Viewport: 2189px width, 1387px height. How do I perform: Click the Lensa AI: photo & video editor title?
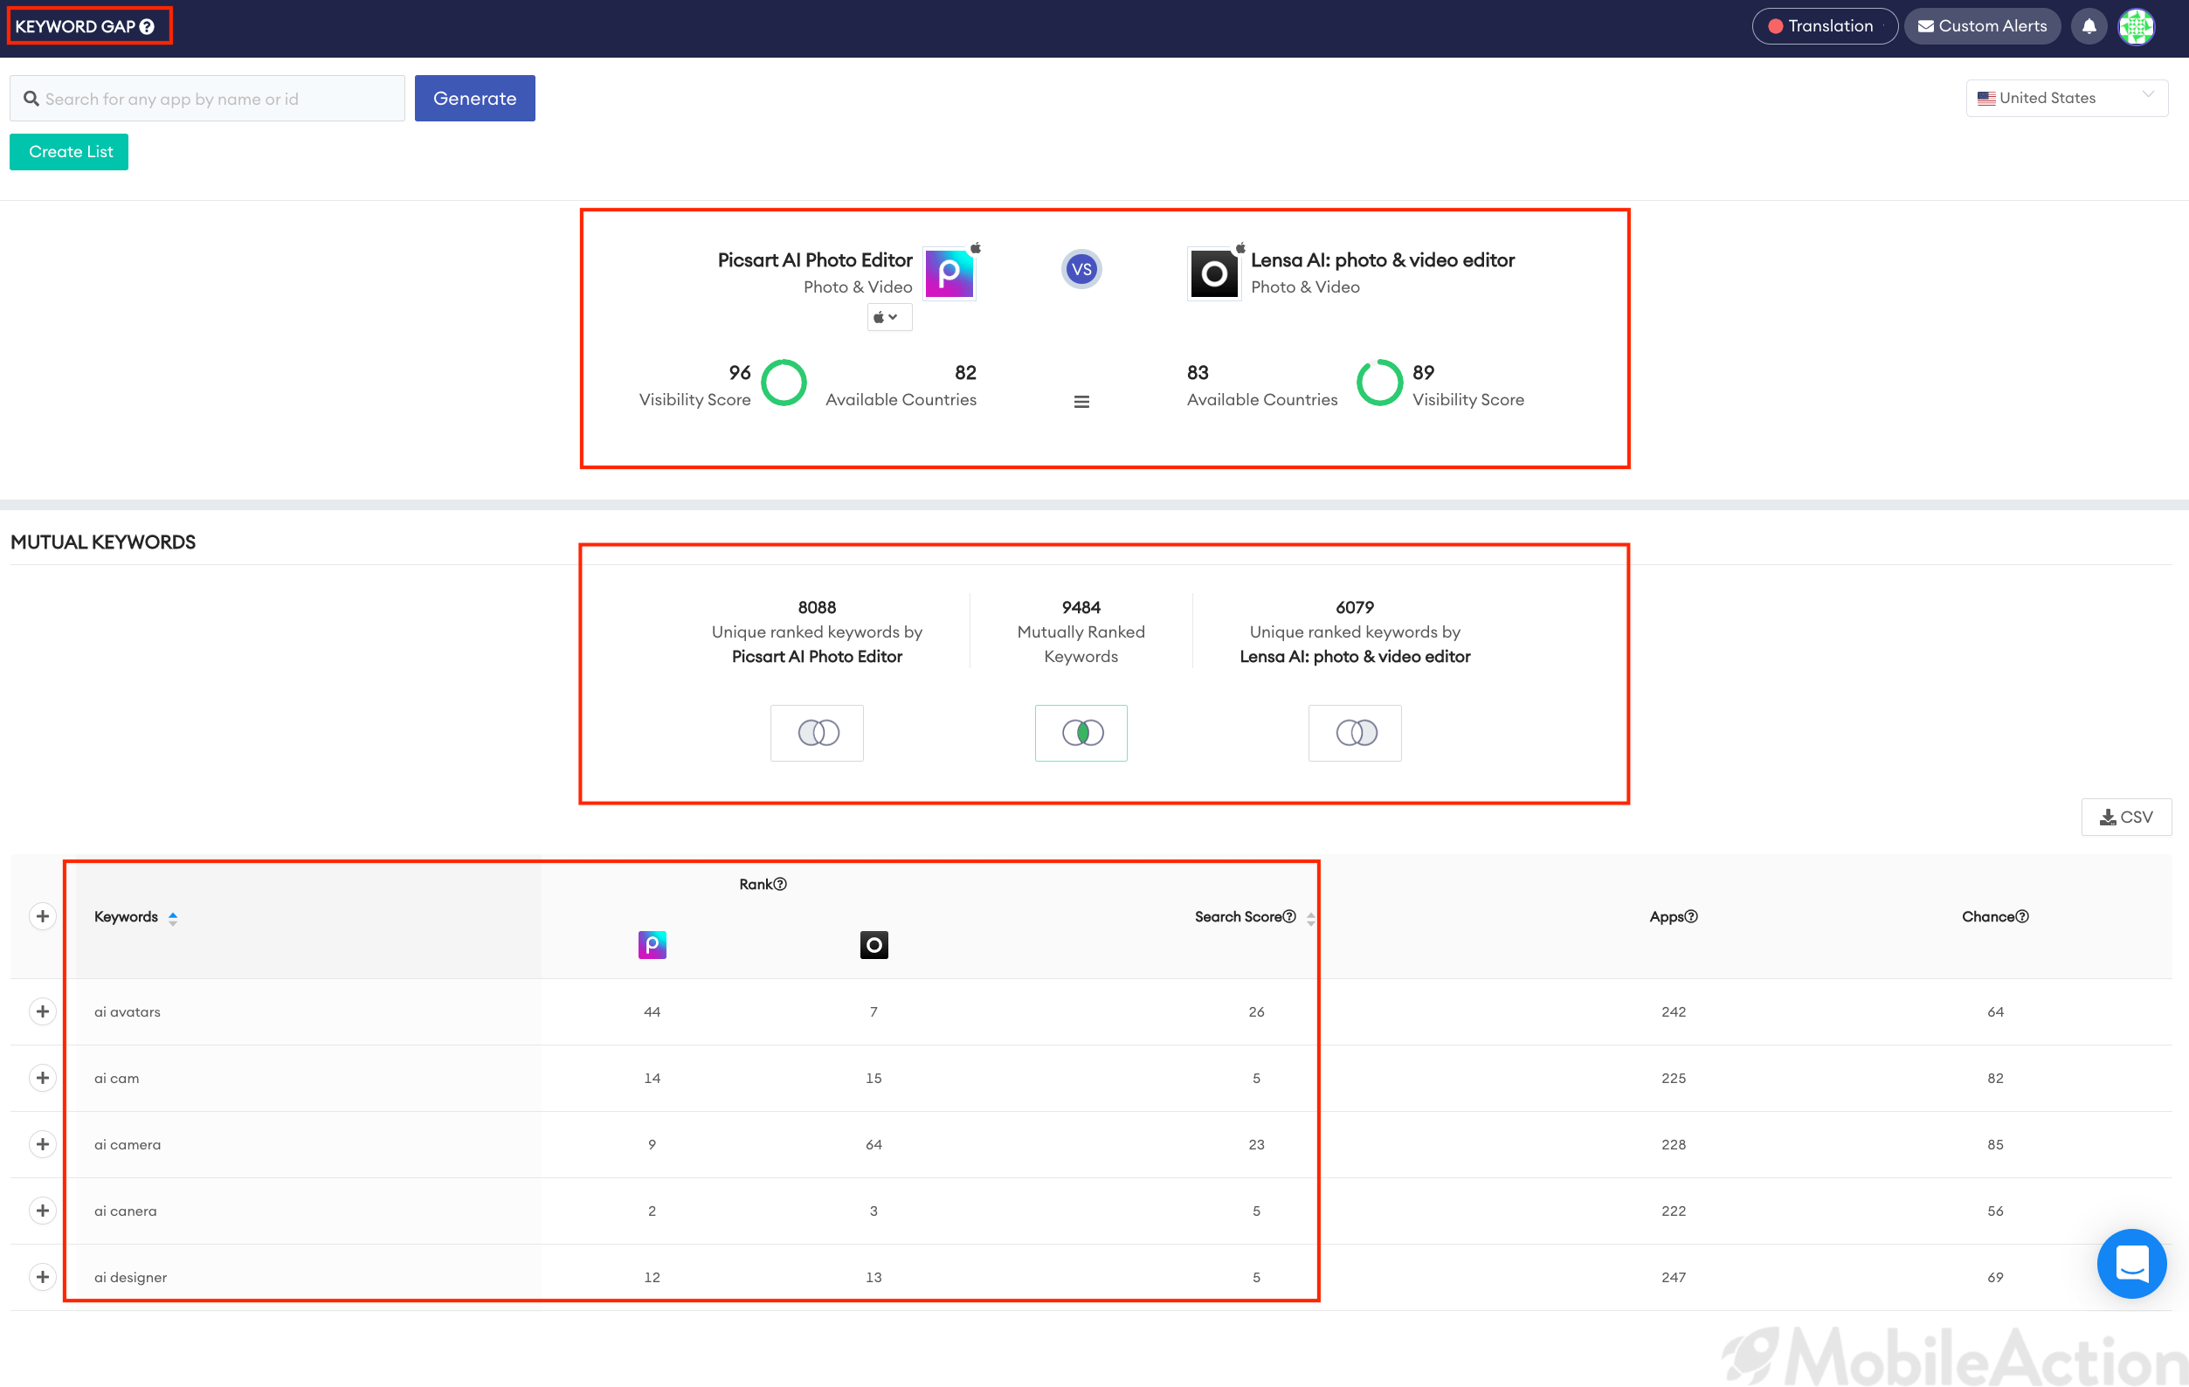(x=1382, y=260)
